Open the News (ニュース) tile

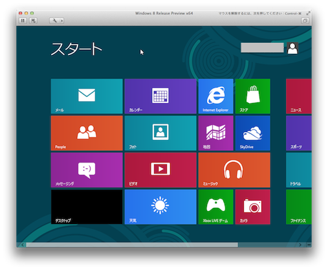point(299,96)
